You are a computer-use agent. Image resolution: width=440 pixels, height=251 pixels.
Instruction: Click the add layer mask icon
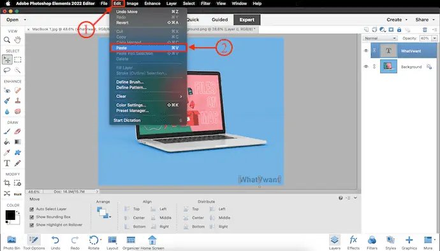[391, 29]
